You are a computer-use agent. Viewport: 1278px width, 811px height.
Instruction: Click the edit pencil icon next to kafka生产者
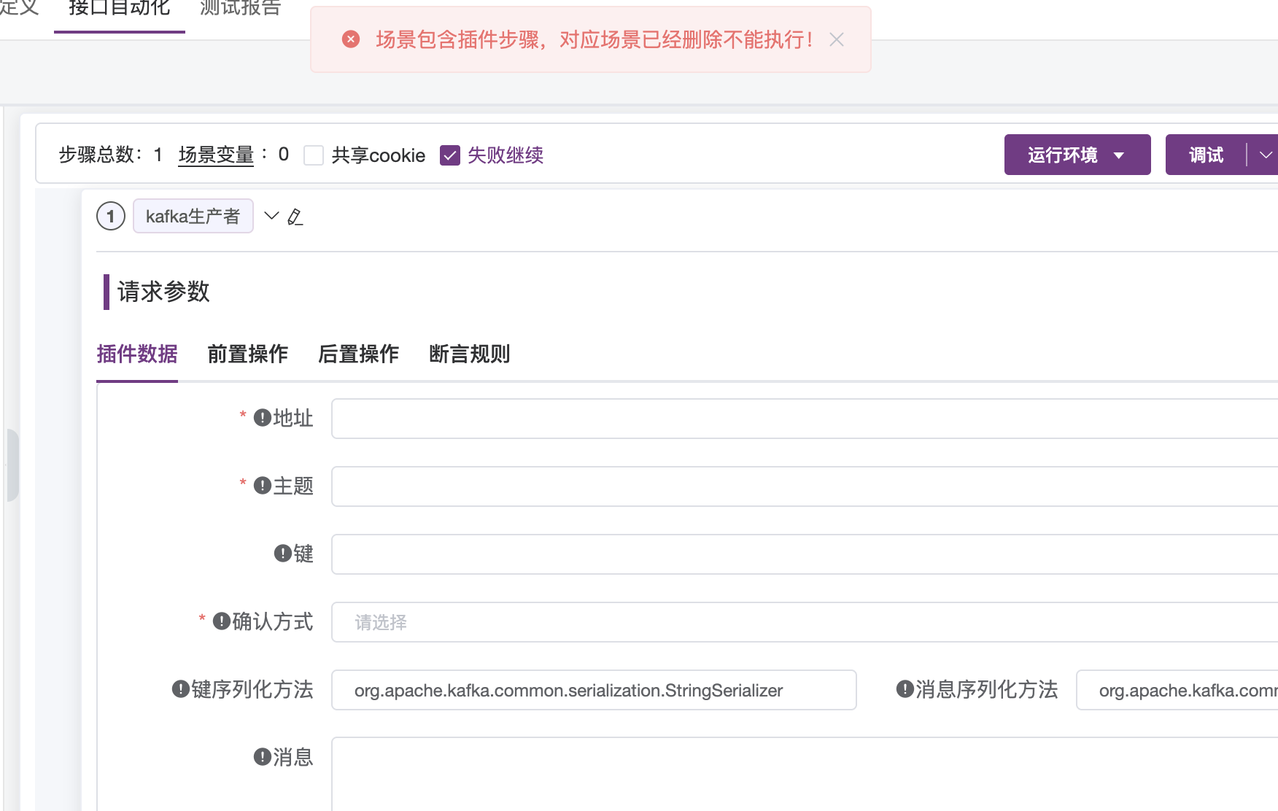[295, 217]
